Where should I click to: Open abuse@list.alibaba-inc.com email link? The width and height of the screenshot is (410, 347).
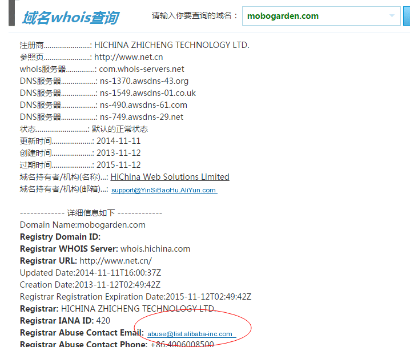tap(191, 334)
